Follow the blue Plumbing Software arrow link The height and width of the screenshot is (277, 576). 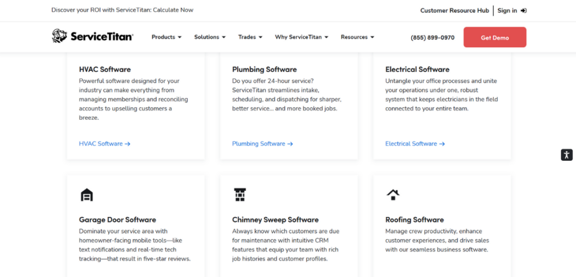pos(262,144)
